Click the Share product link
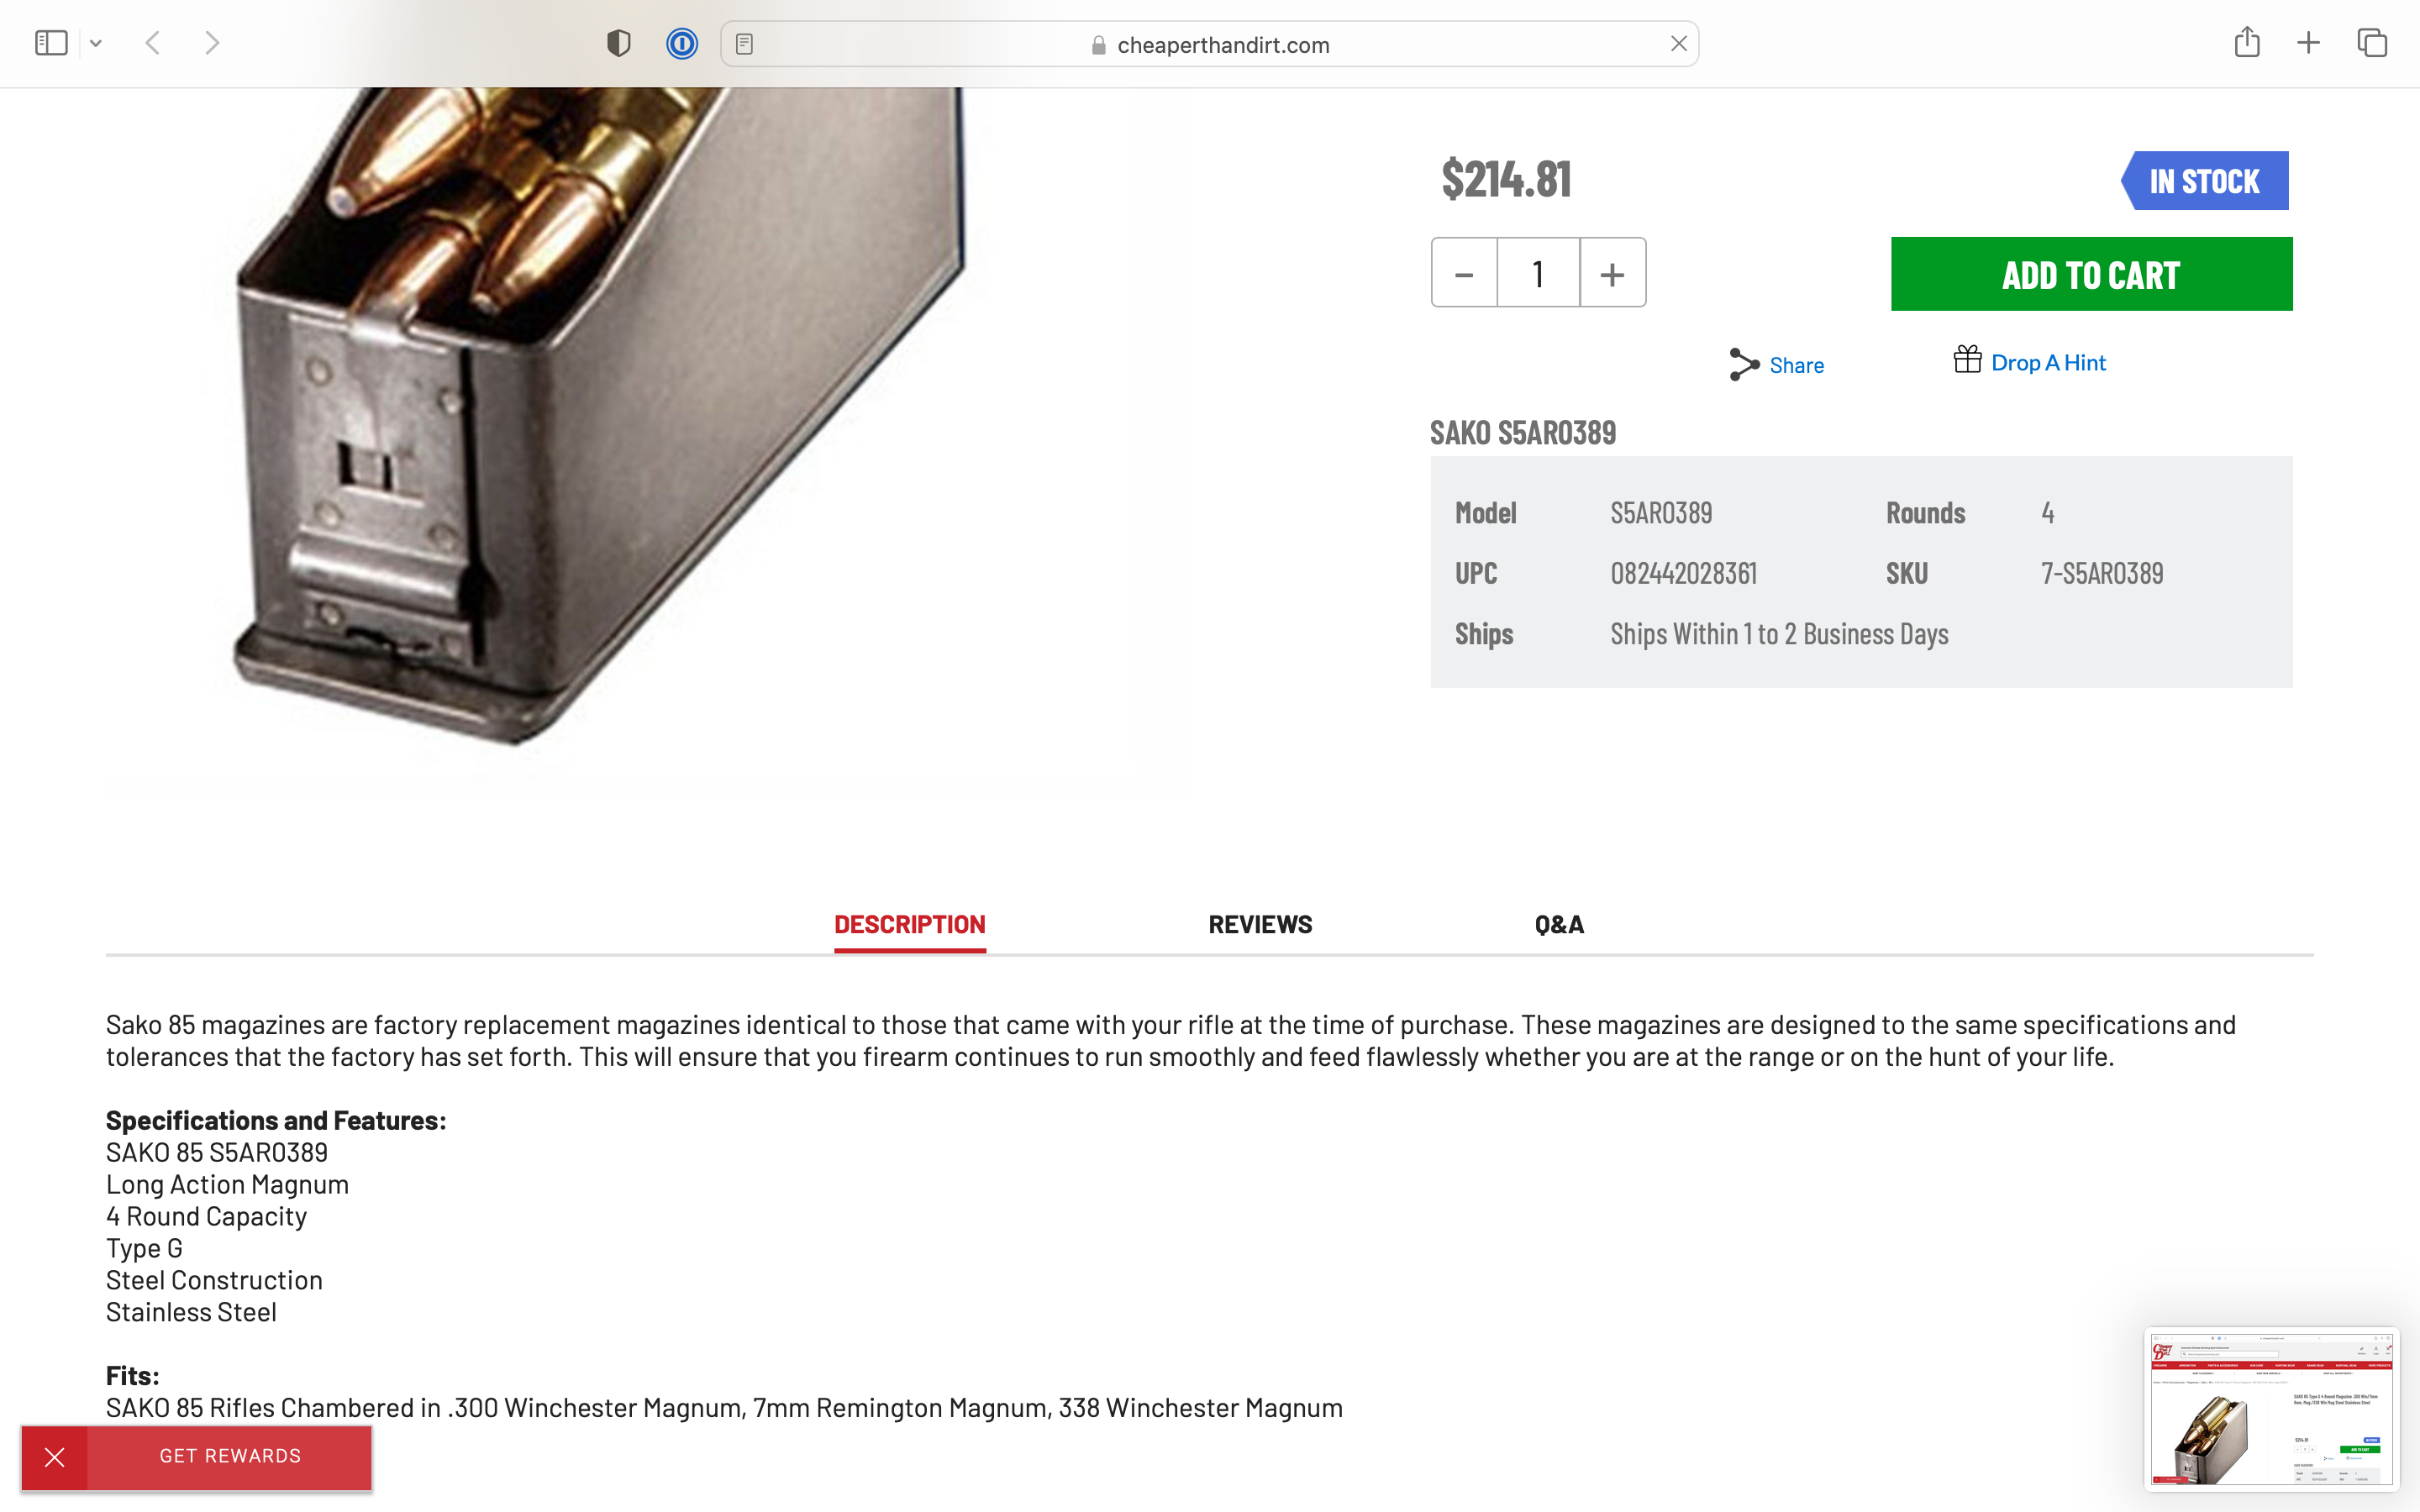The width and height of the screenshot is (2420, 1512). pos(1777,365)
